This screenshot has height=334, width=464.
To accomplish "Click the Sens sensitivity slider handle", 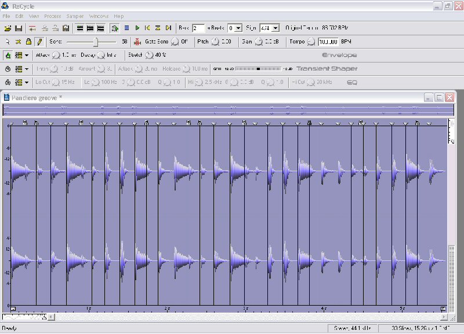I will tap(96, 42).
